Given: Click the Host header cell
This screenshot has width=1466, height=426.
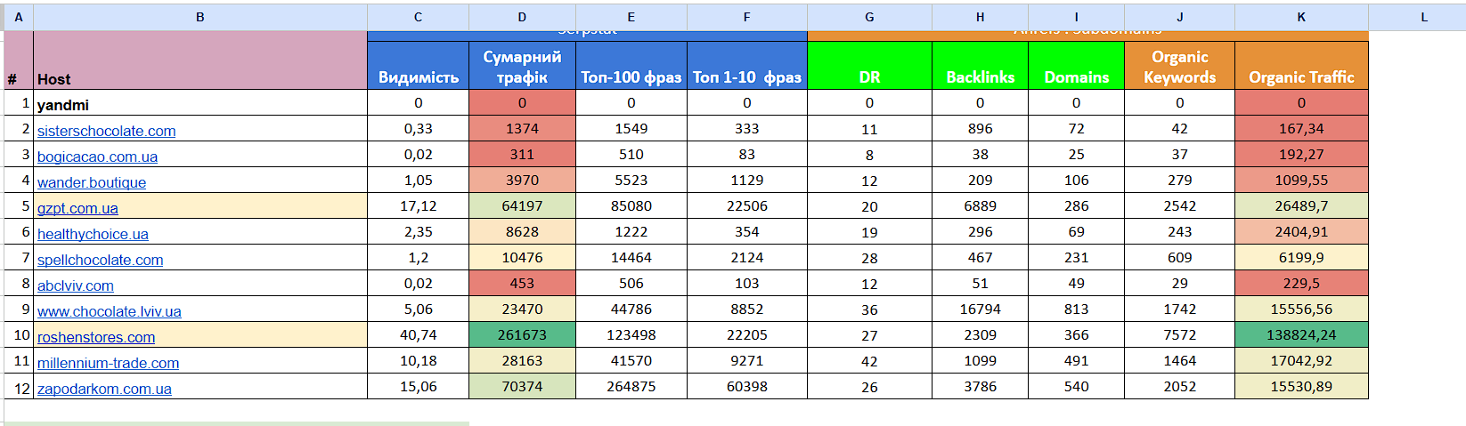Looking at the screenshot, I should [200, 60].
